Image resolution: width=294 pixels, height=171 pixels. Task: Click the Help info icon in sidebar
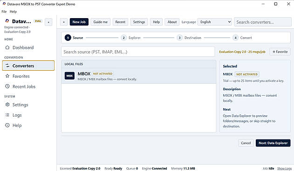pyautogui.click(x=7, y=125)
